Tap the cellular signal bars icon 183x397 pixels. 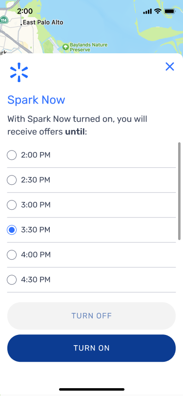[147, 11]
